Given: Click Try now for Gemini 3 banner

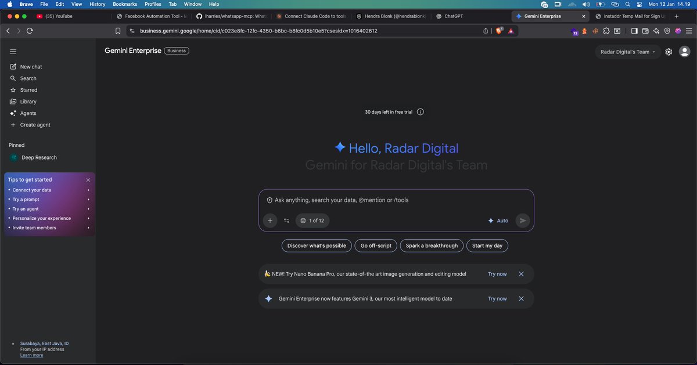Looking at the screenshot, I should click(x=497, y=299).
